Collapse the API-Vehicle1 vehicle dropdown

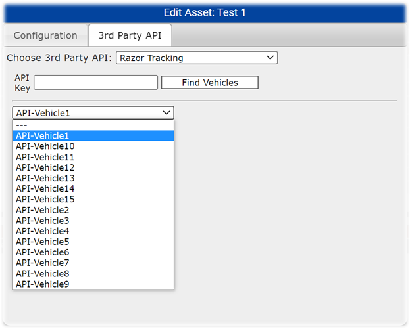coord(93,113)
